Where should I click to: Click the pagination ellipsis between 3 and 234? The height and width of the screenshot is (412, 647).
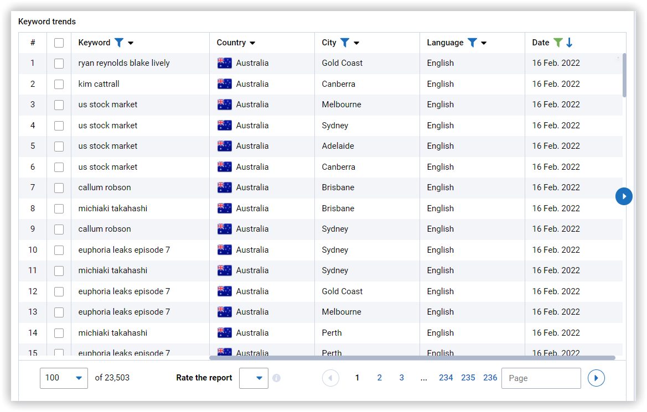click(x=424, y=379)
